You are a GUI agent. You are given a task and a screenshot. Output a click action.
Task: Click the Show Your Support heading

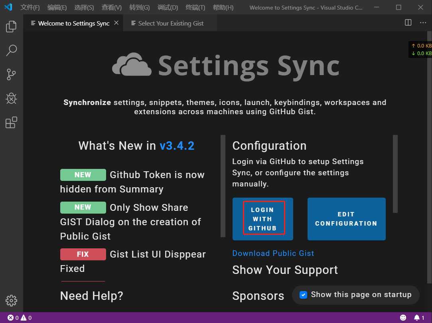[x=285, y=270]
